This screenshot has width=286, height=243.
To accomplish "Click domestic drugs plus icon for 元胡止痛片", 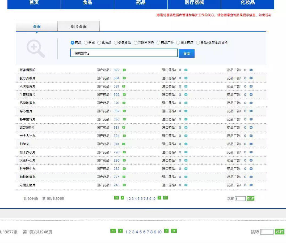I will pos(124,185).
